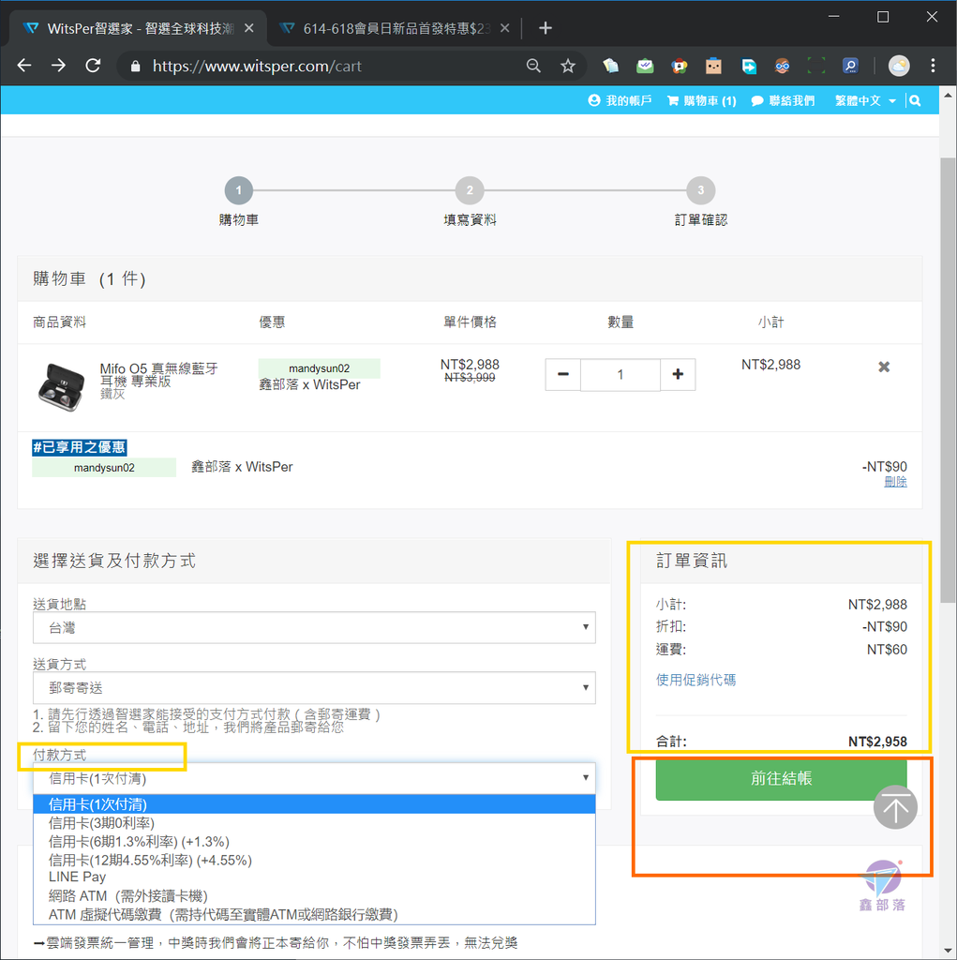Click the 購物車 step 1 circle
This screenshot has height=960, width=957.
pyautogui.click(x=239, y=190)
